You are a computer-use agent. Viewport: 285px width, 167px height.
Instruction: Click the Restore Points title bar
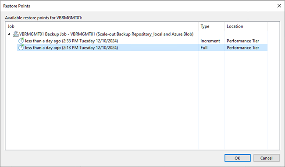click(138, 6)
